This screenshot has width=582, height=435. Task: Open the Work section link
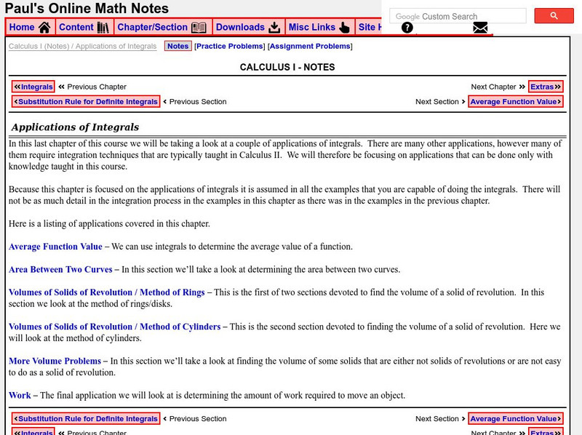(20, 395)
